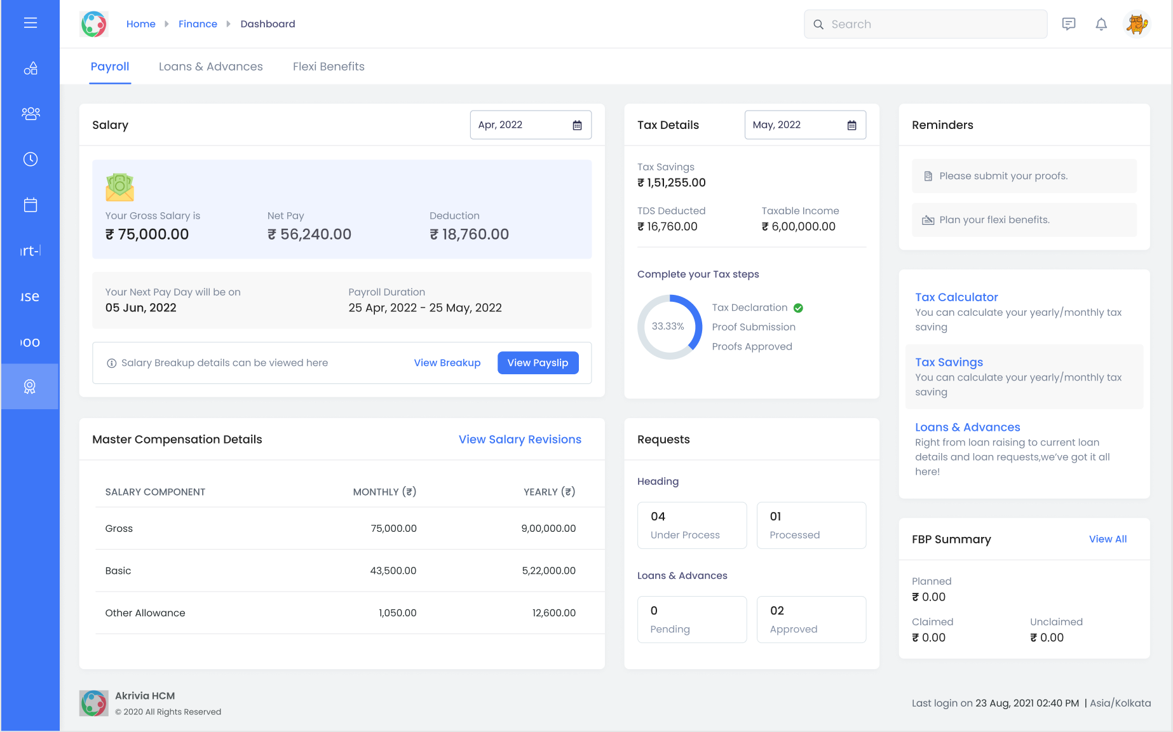
Task: Click View Payslip button
Action: click(x=538, y=362)
